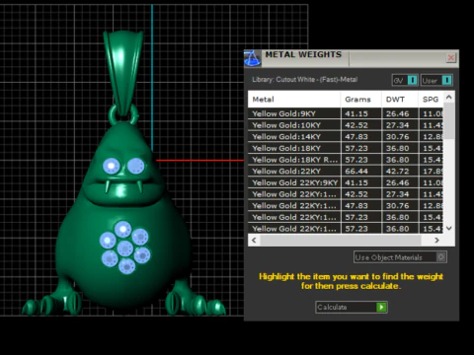Image resolution: width=474 pixels, height=355 pixels.
Task: Select the Yellow Gold:9KY row
Action: pos(346,113)
